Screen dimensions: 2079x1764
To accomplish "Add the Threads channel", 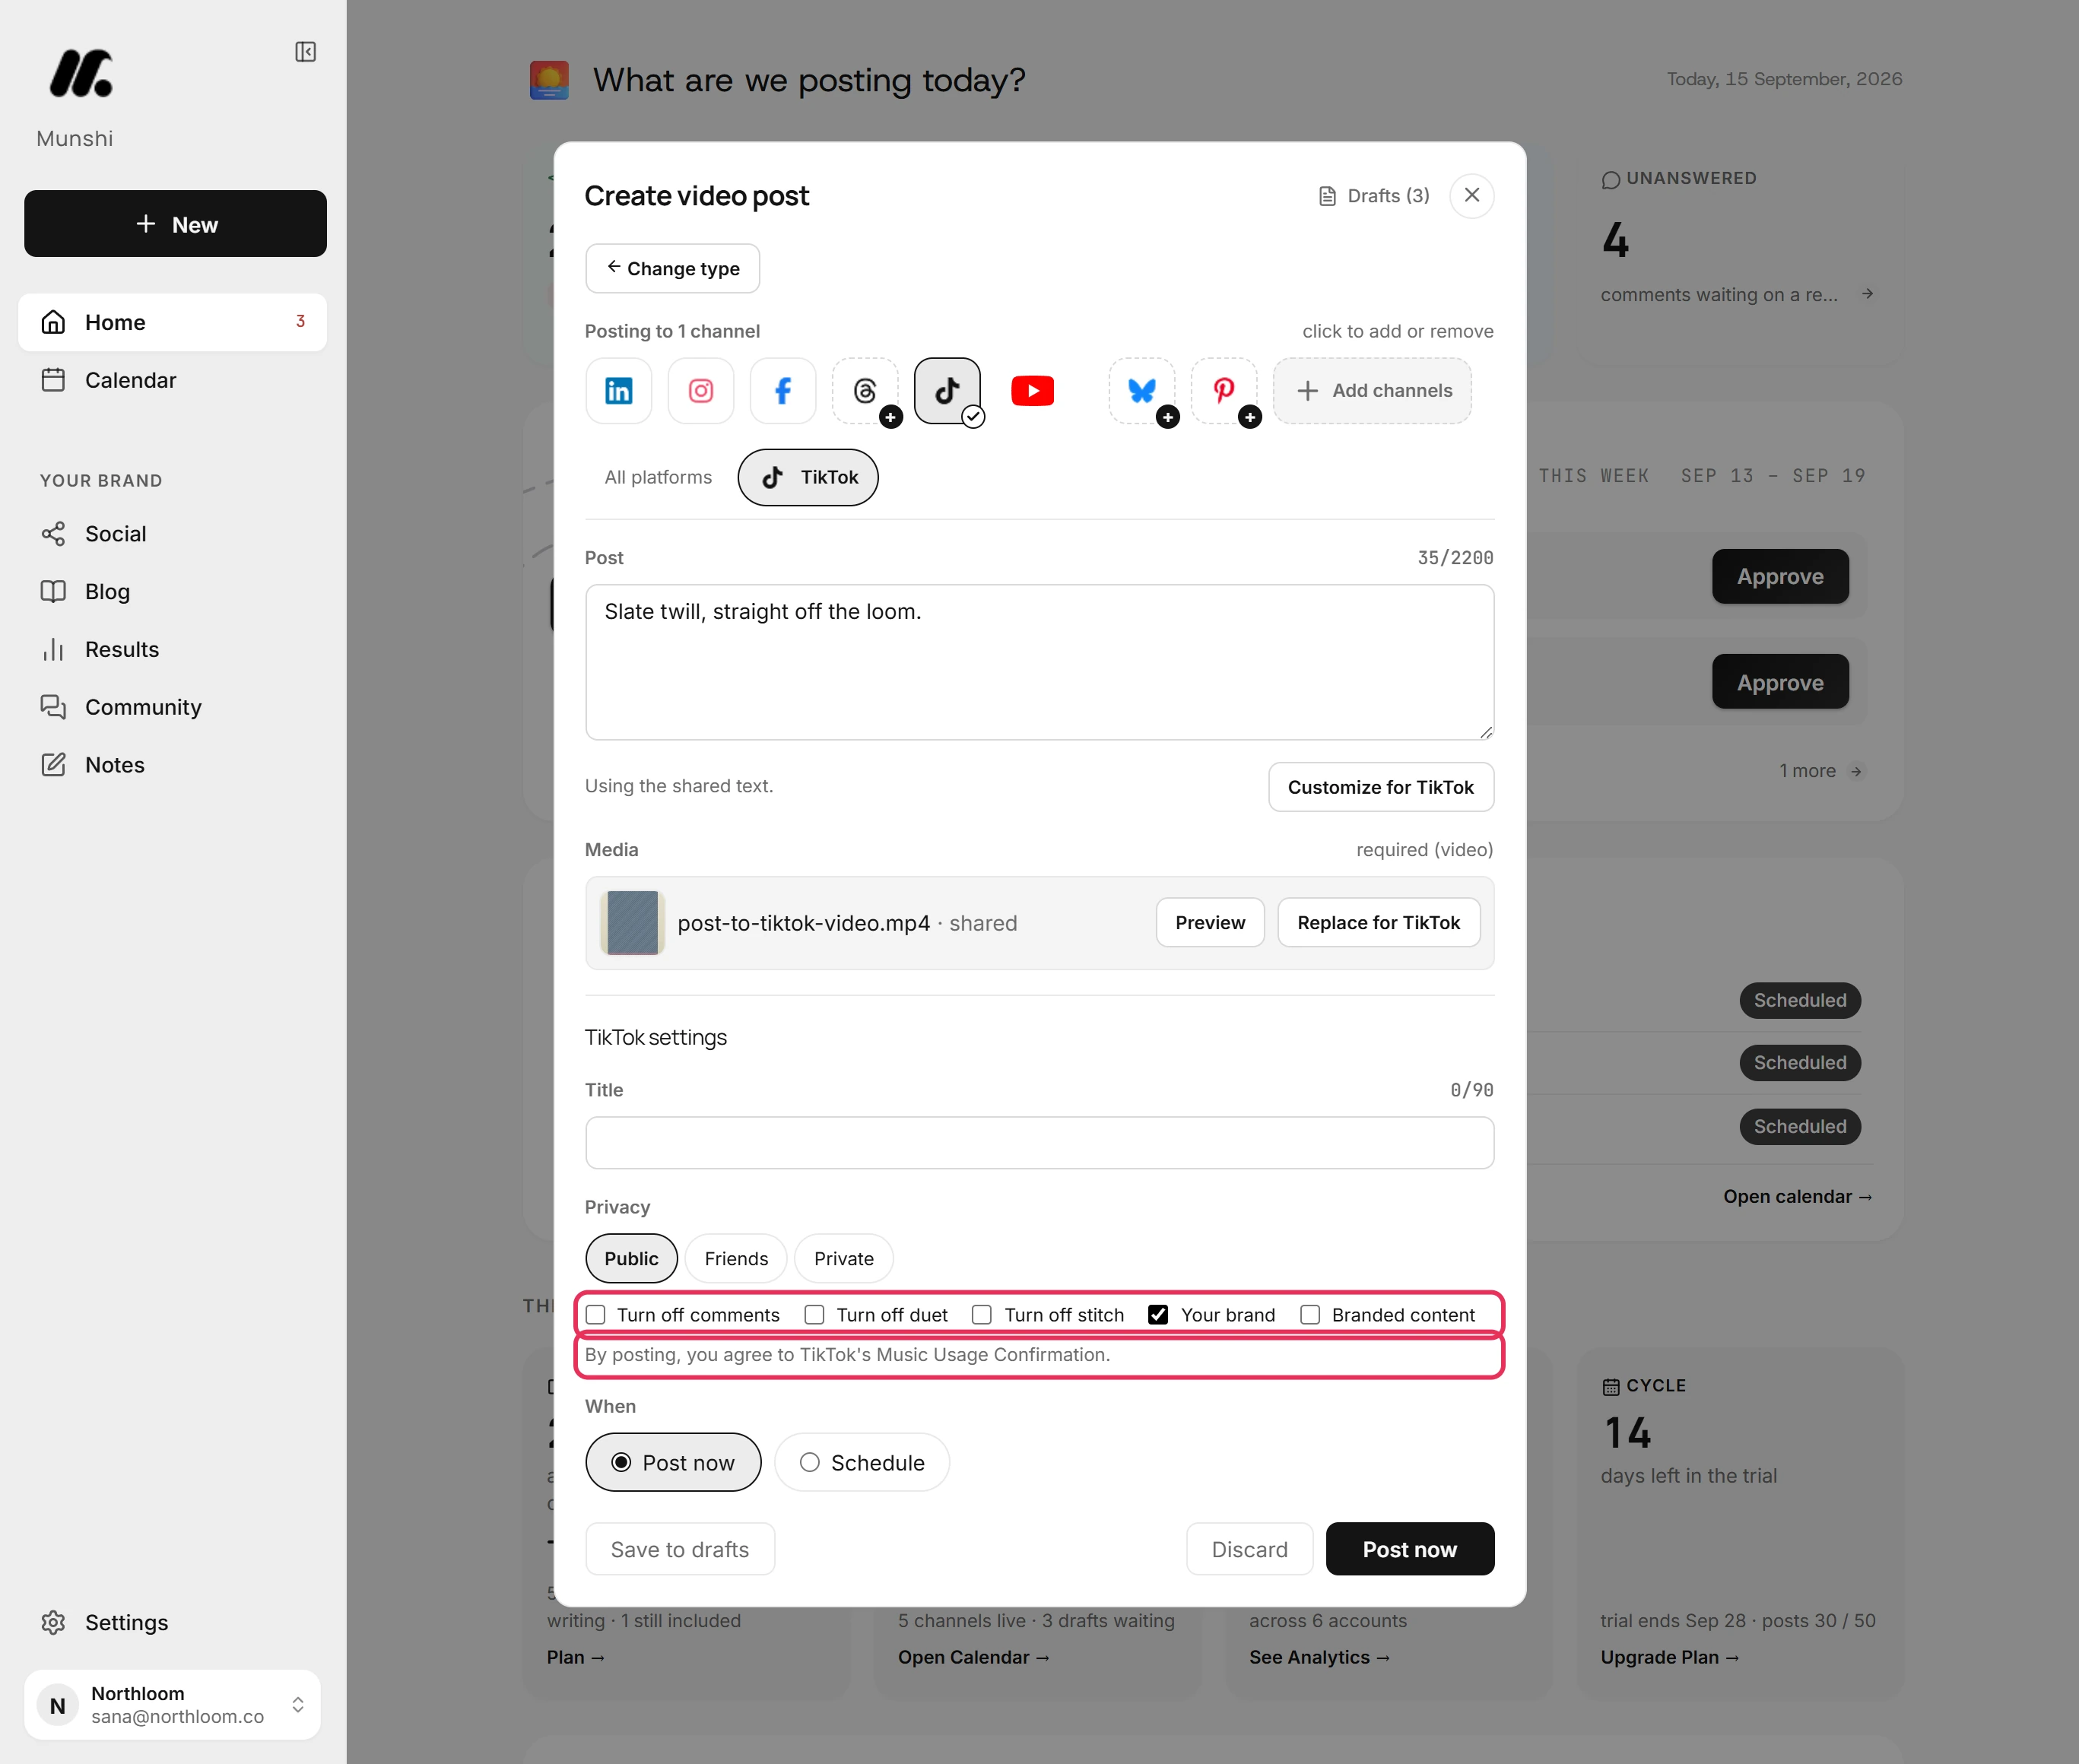I will (865, 391).
